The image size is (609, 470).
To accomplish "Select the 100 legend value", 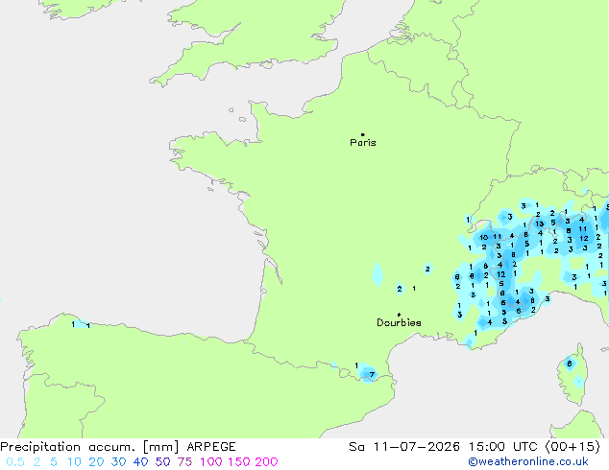I will coord(211,462).
